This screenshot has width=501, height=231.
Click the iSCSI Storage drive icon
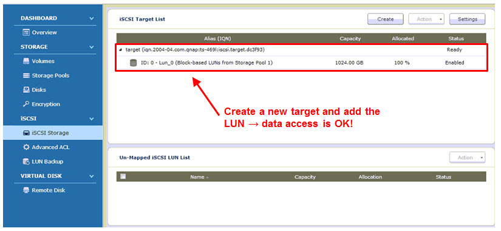tap(27, 133)
